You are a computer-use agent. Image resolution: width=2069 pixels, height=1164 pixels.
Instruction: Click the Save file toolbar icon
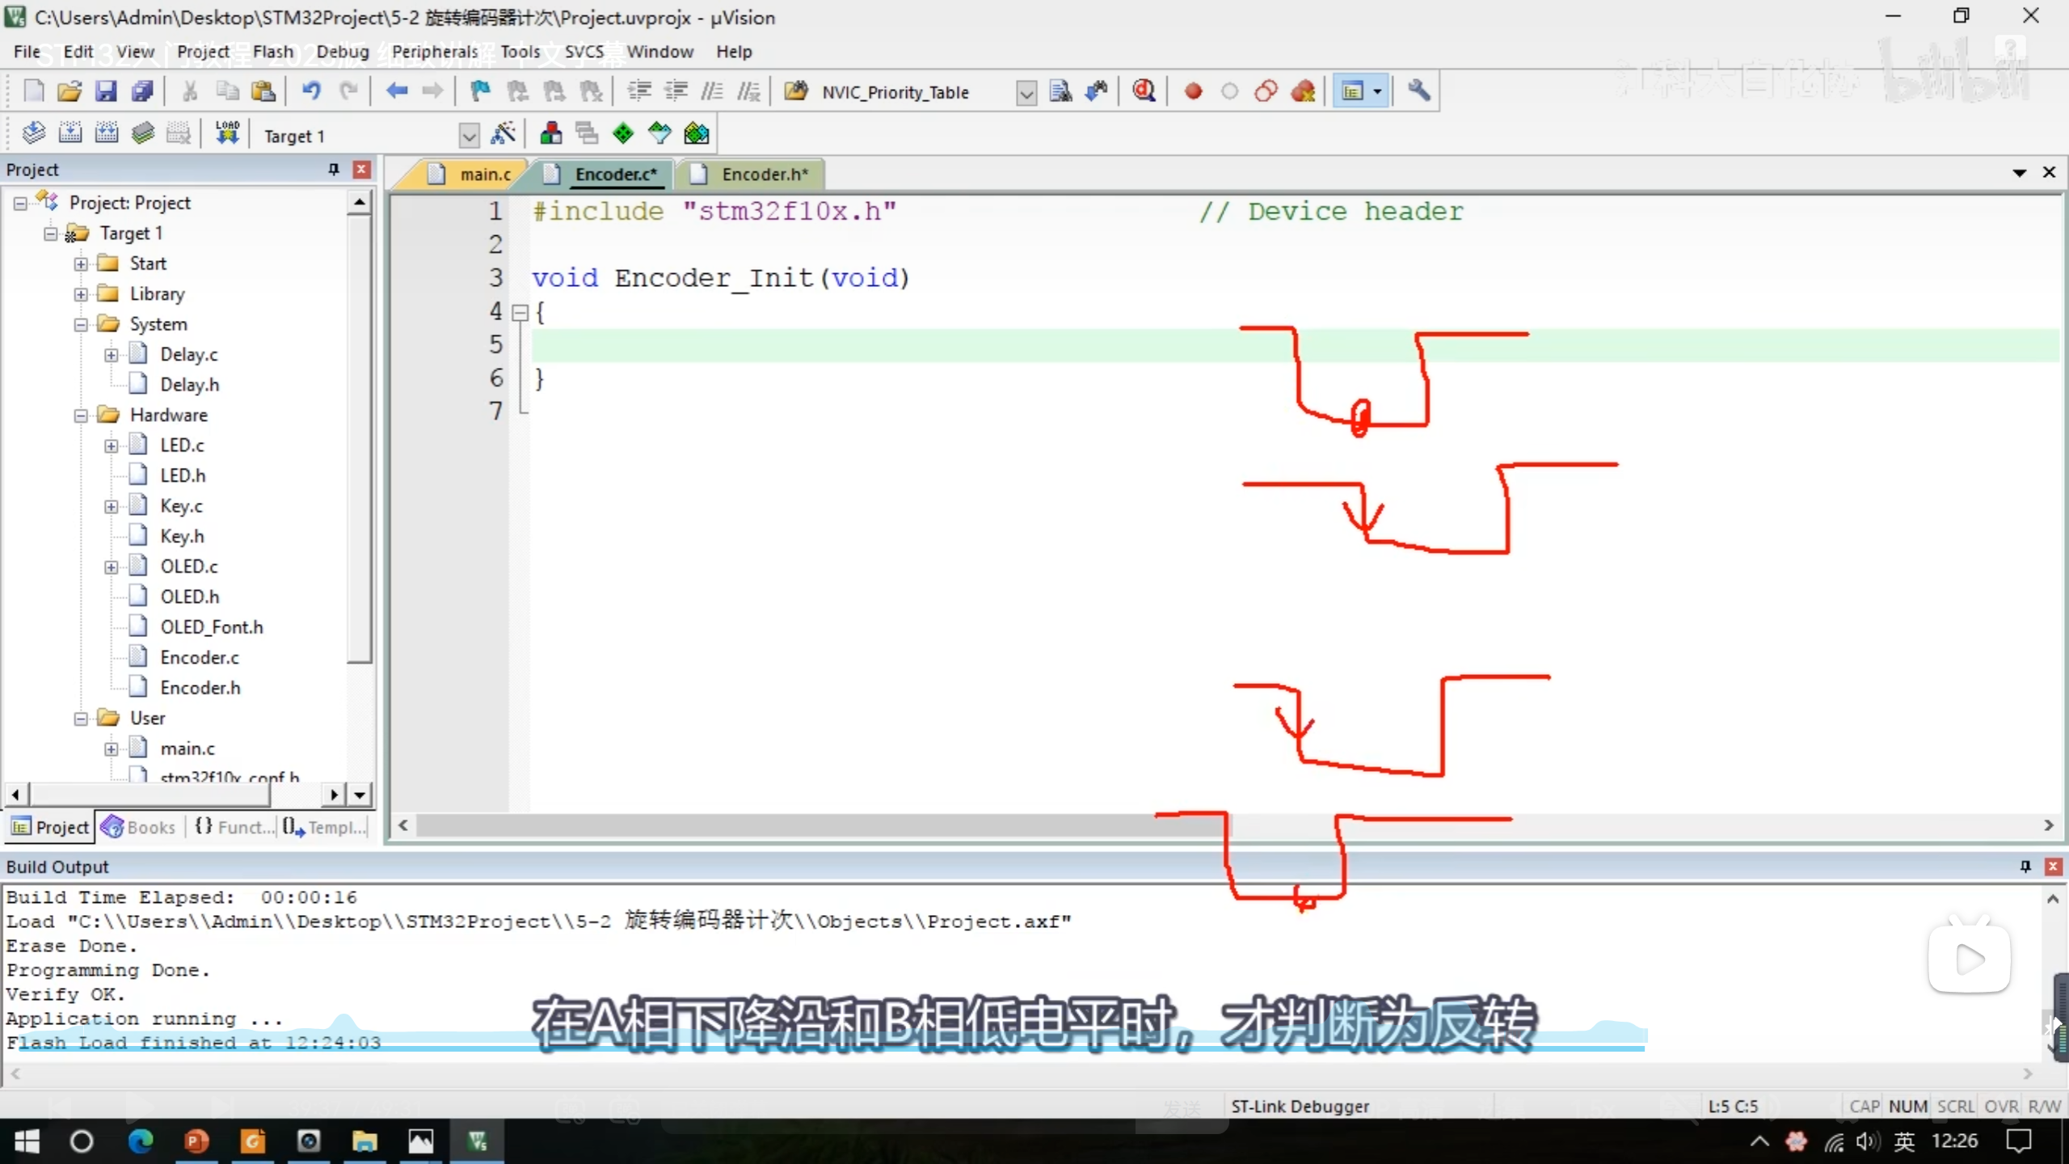click(x=106, y=91)
